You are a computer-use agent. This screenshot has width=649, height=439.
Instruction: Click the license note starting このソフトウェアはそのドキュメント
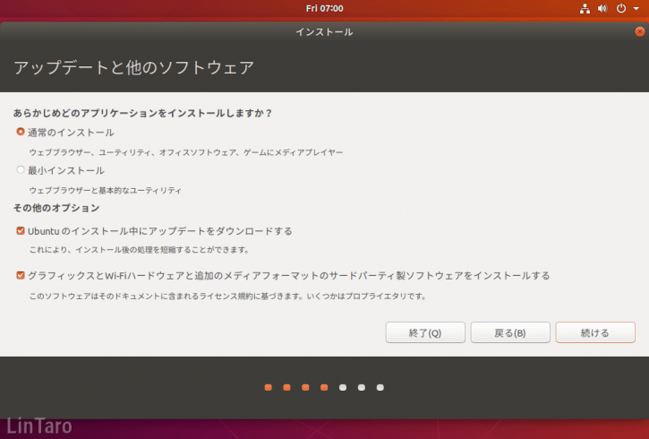click(227, 297)
